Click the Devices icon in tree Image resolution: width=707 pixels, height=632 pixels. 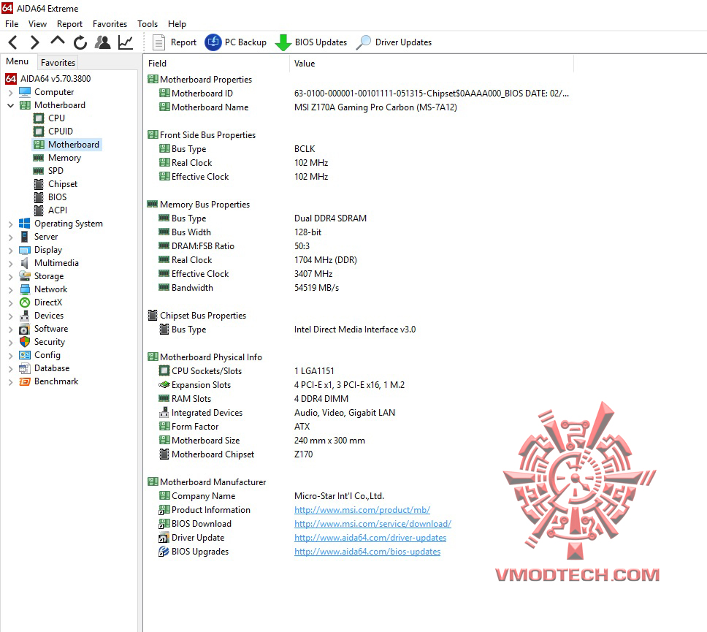tap(24, 316)
